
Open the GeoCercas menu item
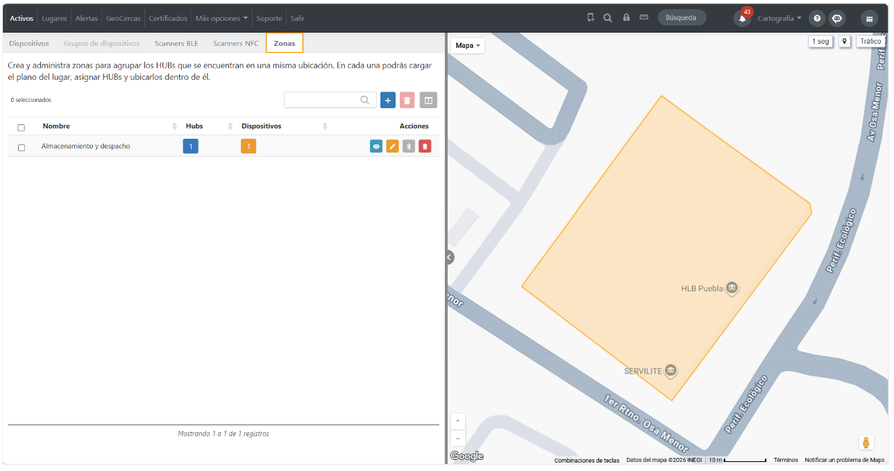pos(123,18)
